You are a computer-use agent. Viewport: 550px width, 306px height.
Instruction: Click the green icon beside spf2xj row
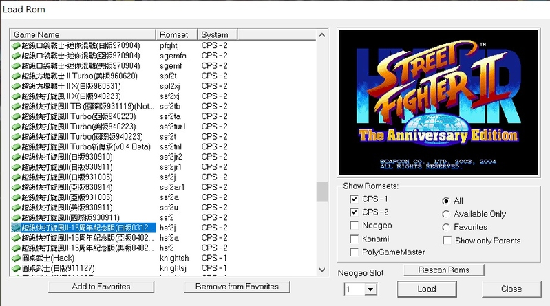pos(16,86)
